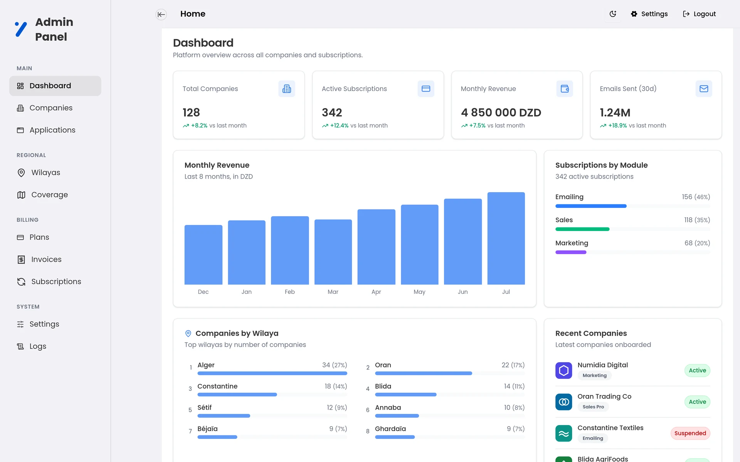Click the +18.9% emails growth figure
The width and height of the screenshot is (740, 462).
tap(617, 126)
